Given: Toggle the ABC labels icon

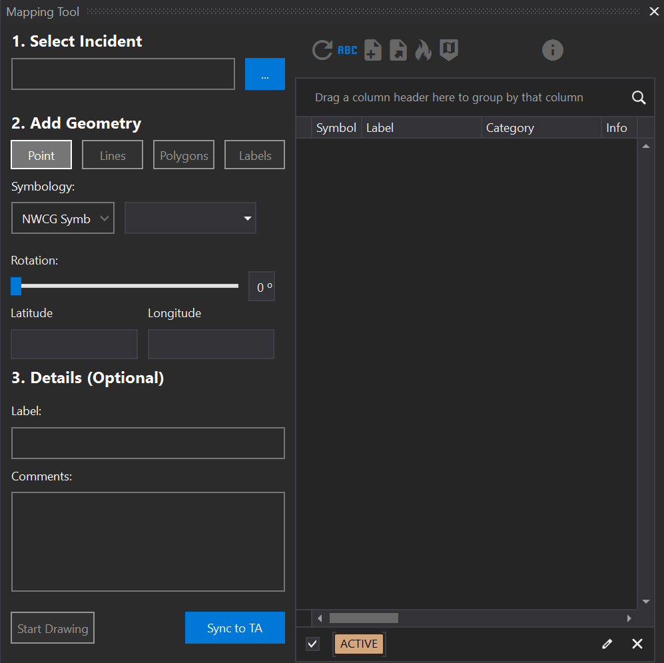Looking at the screenshot, I should point(347,50).
